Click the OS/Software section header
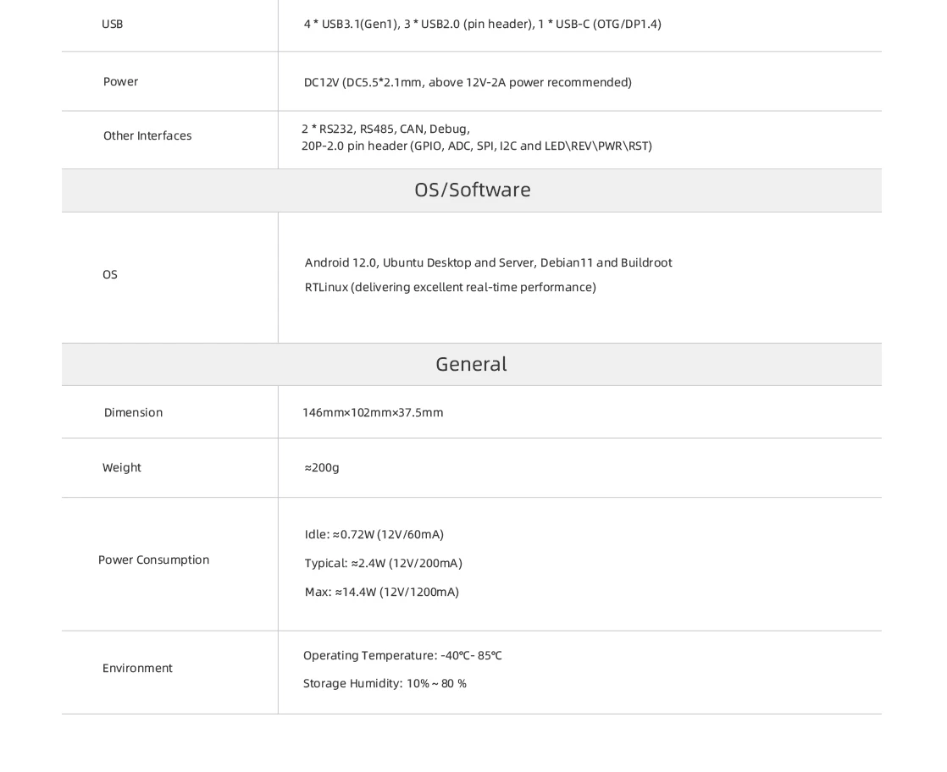947x772 pixels. coord(472,190)
